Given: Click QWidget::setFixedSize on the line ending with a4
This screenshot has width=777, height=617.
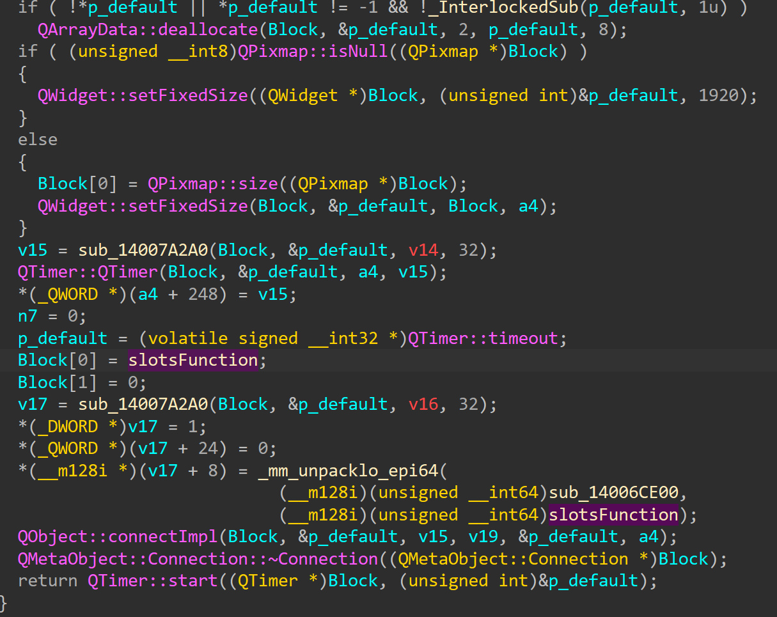Looking at the screenshot, I should (x=143, y=206).
